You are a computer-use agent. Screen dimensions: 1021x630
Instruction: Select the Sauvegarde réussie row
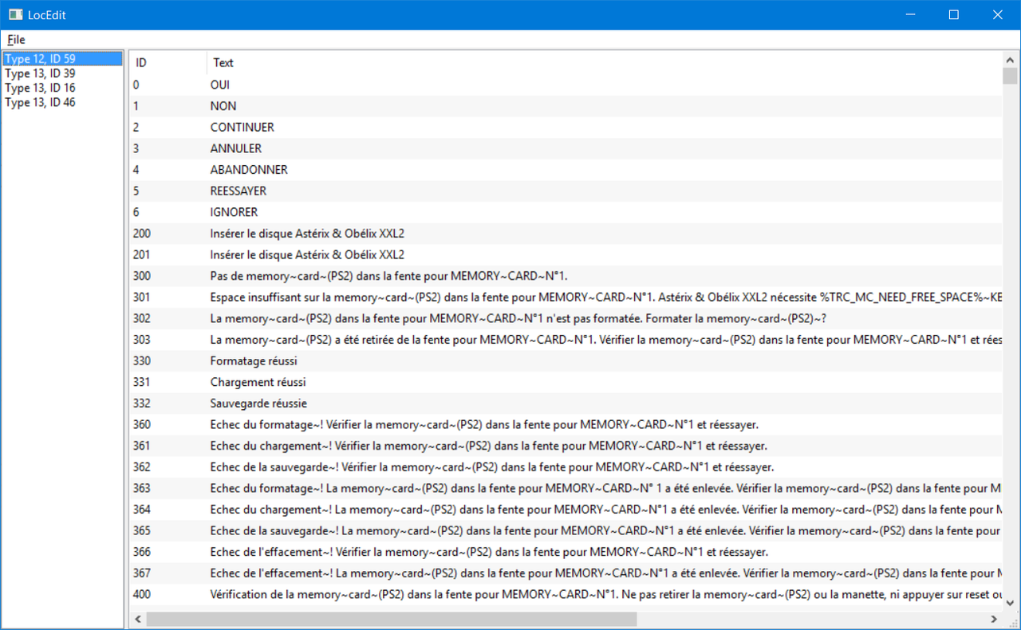click(566, 404)
